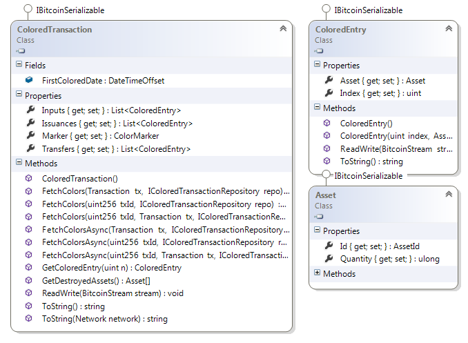
Task: Collapse ColoredEntry Properties section
Action: 317,66
